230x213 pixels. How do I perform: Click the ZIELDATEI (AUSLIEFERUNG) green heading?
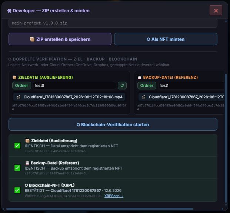[46, 77]
